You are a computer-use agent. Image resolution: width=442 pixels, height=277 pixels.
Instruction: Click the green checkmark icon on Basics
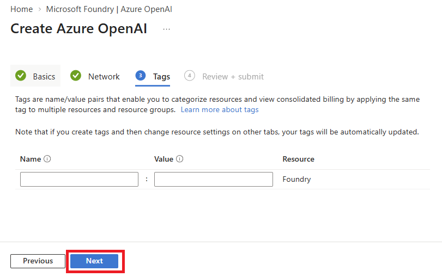(x=21, y=76)
